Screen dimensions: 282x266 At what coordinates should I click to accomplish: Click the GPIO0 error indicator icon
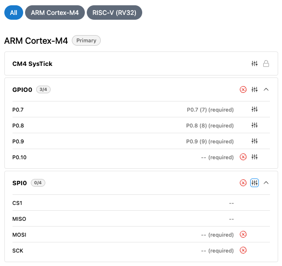point(243,89)
